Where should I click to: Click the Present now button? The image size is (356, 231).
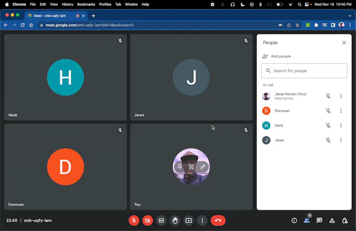[189, 220]
